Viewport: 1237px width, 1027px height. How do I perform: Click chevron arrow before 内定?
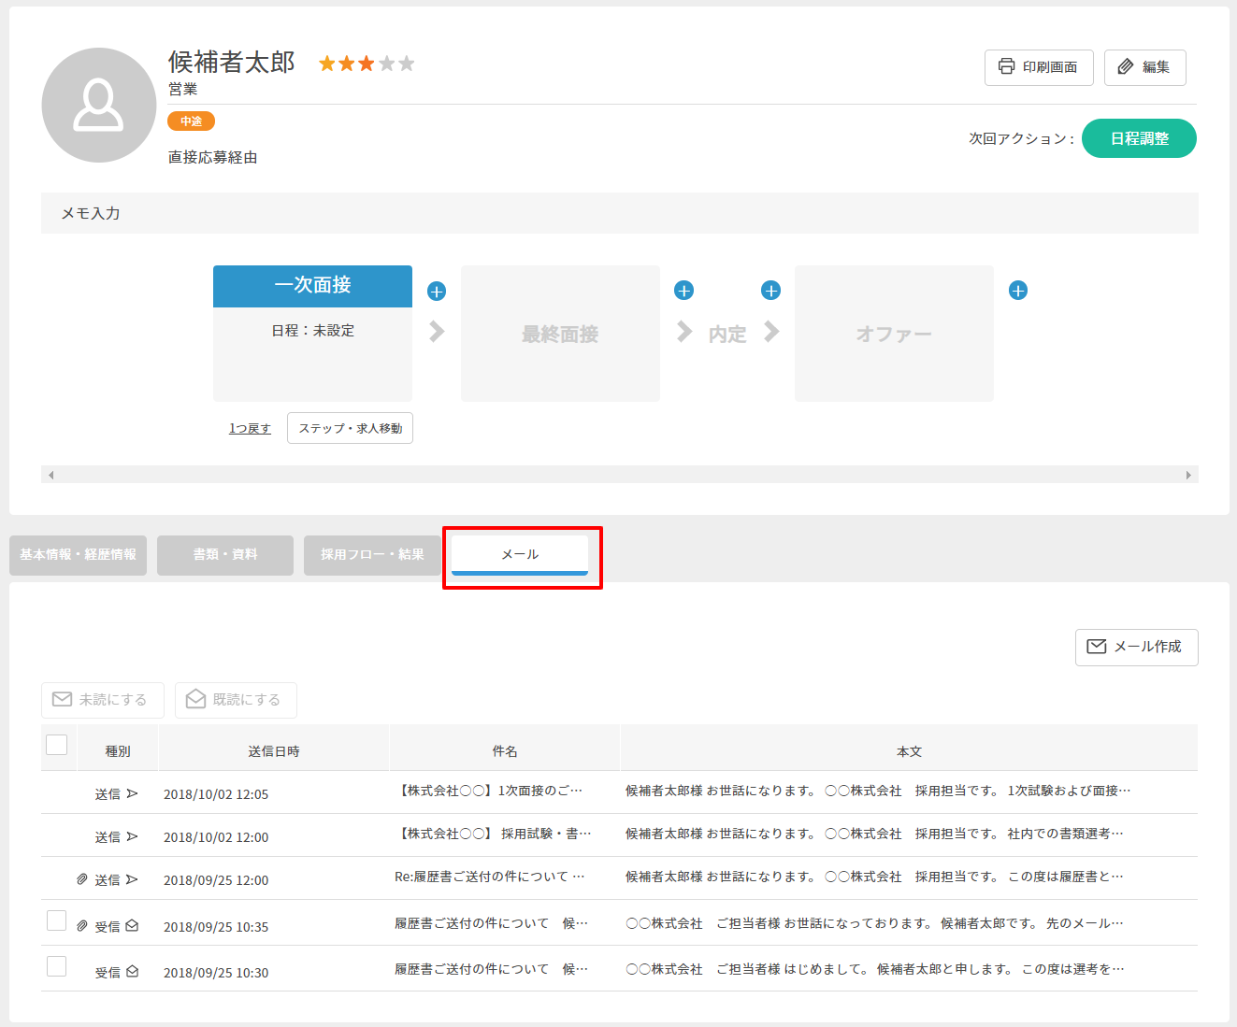684,332
